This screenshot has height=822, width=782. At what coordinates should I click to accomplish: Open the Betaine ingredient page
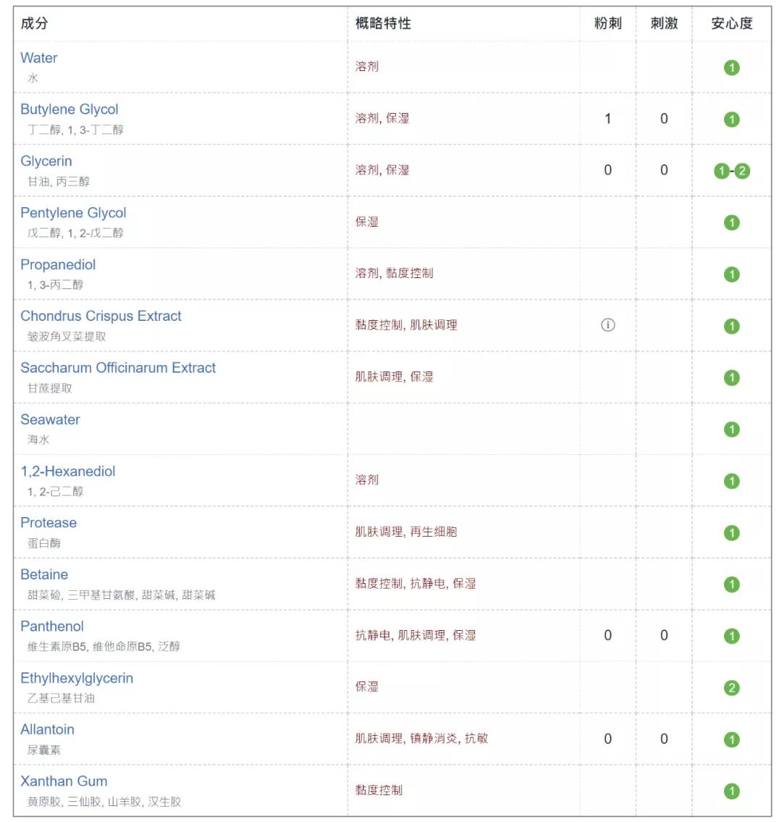click(44, 574)
